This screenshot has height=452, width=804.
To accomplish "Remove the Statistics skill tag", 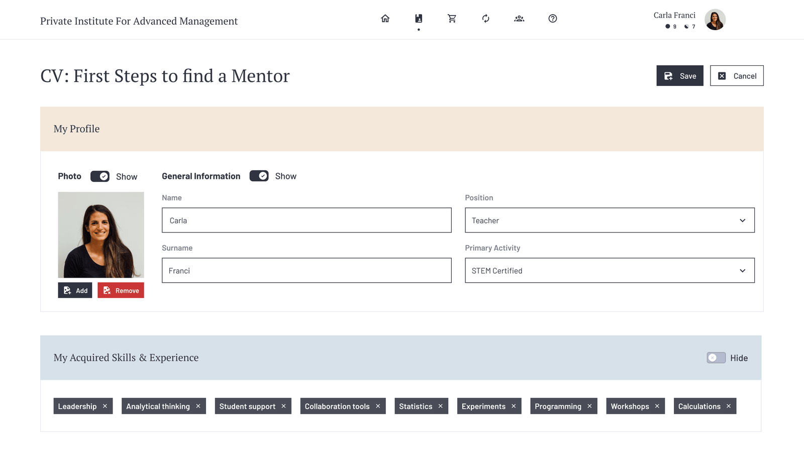I will tap(441, 406).
